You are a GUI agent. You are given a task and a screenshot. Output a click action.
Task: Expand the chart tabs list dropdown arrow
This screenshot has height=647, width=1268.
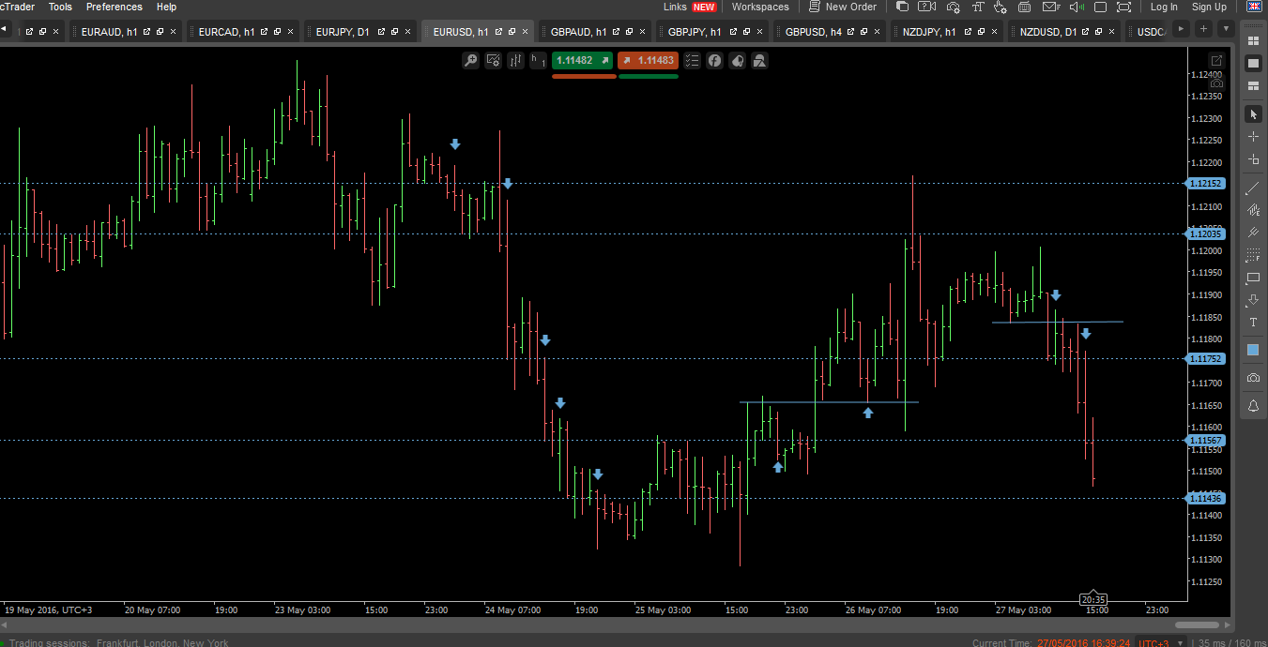[1226, 29]
